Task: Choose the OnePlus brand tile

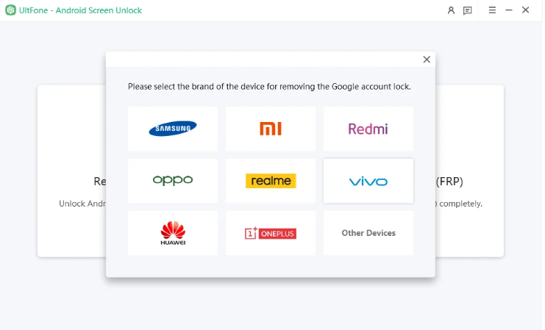Action: (271, 233)
